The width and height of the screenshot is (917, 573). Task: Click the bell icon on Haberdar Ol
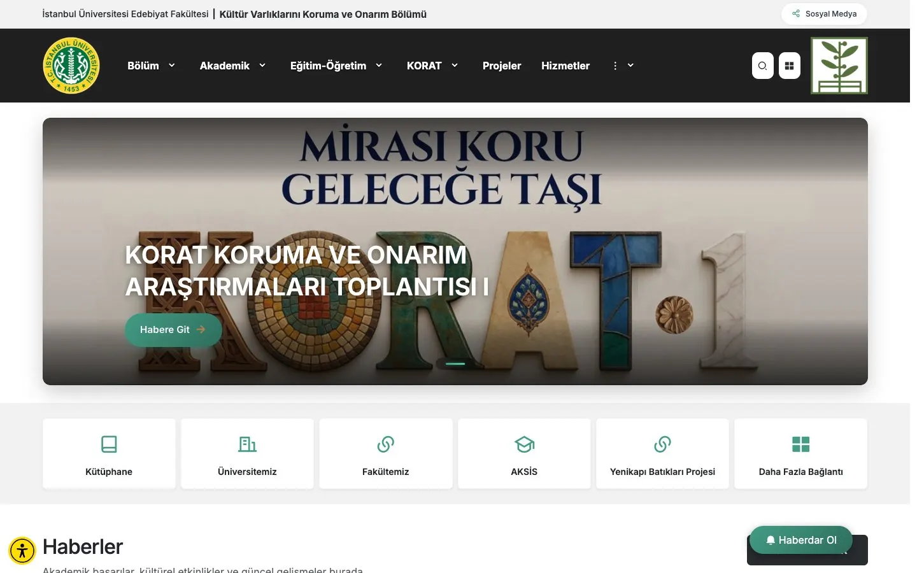tap(771, 540)
